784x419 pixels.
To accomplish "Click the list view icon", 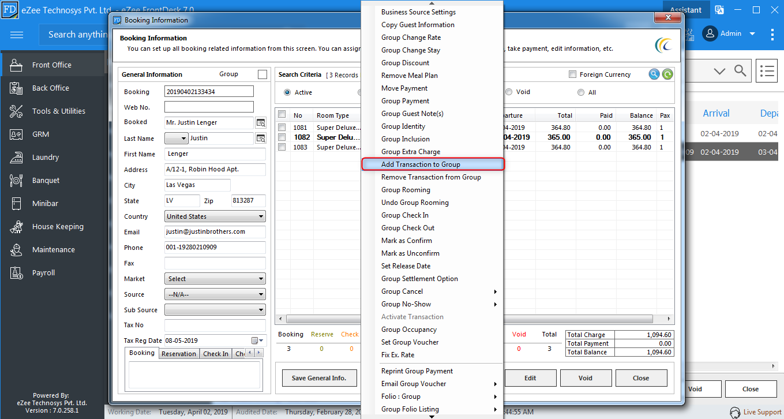I will [767, 71].
